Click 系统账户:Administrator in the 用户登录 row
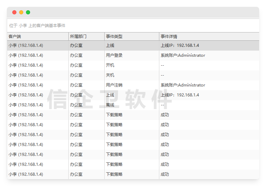Viewport: 266px width, 186px height. tap(183, 55)
